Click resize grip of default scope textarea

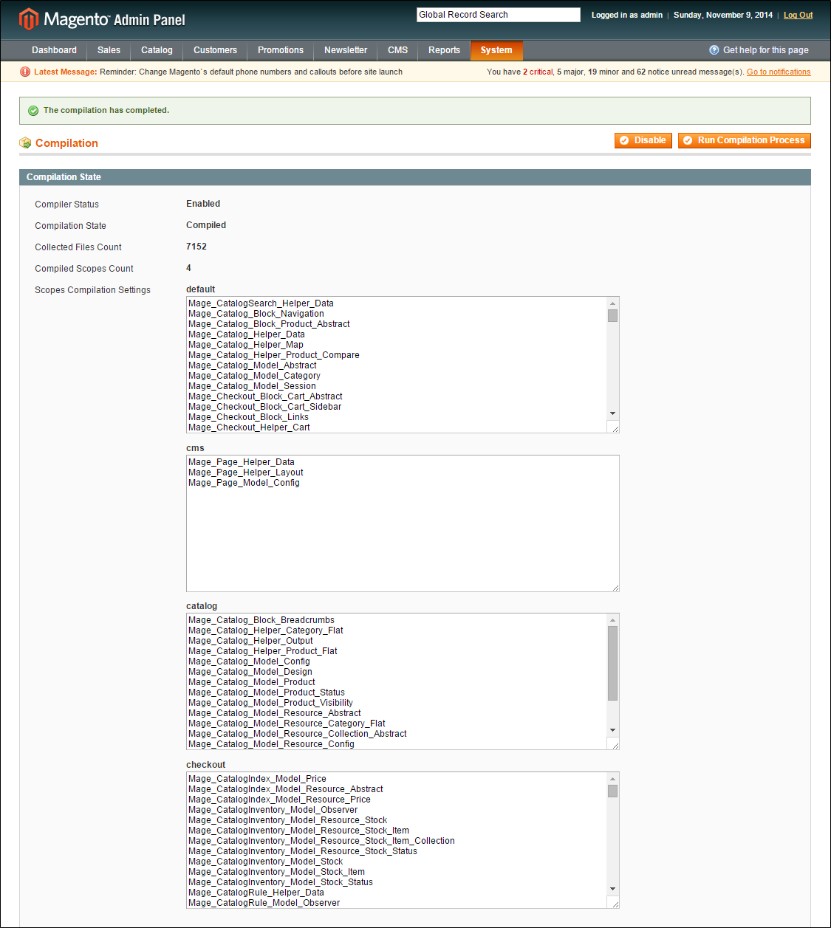point(615,428)
